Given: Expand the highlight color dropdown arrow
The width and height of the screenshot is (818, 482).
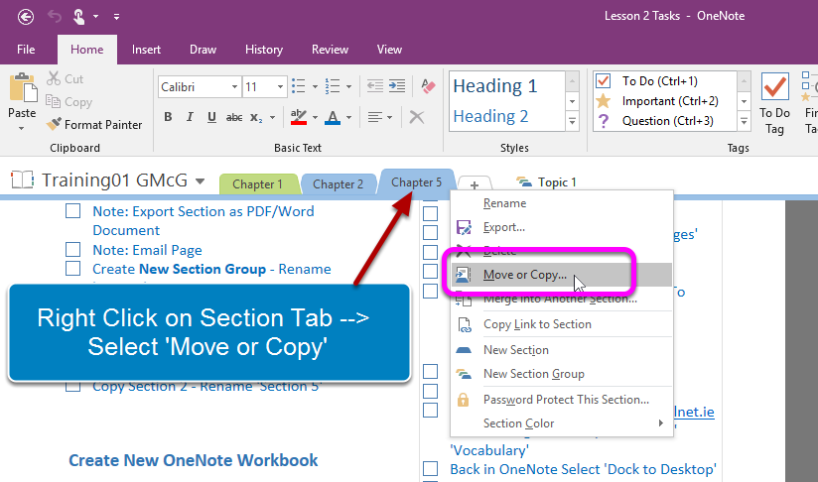Looking at the screenshot, I should coord(315,118).
